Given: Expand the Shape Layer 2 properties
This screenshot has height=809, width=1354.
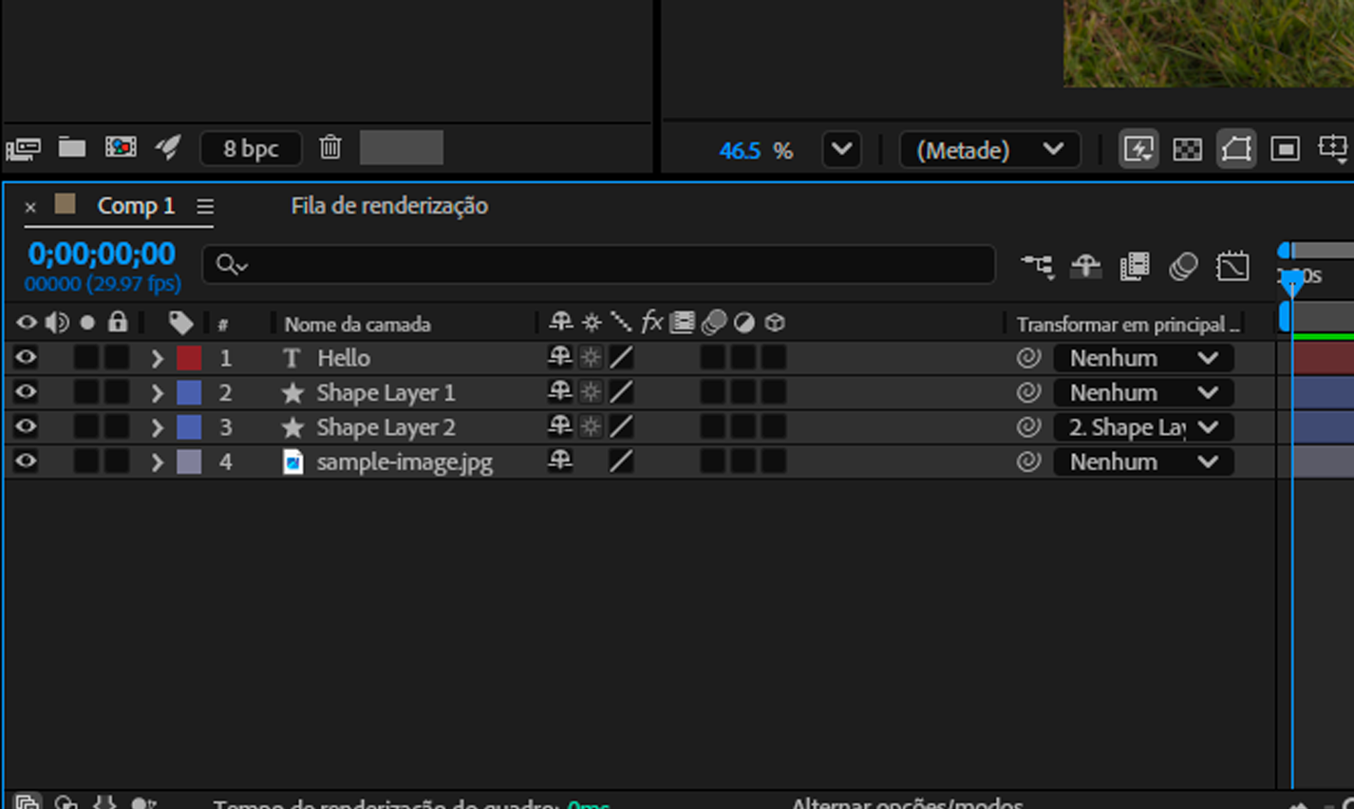Looking at the screenshot, I should 157,428.
